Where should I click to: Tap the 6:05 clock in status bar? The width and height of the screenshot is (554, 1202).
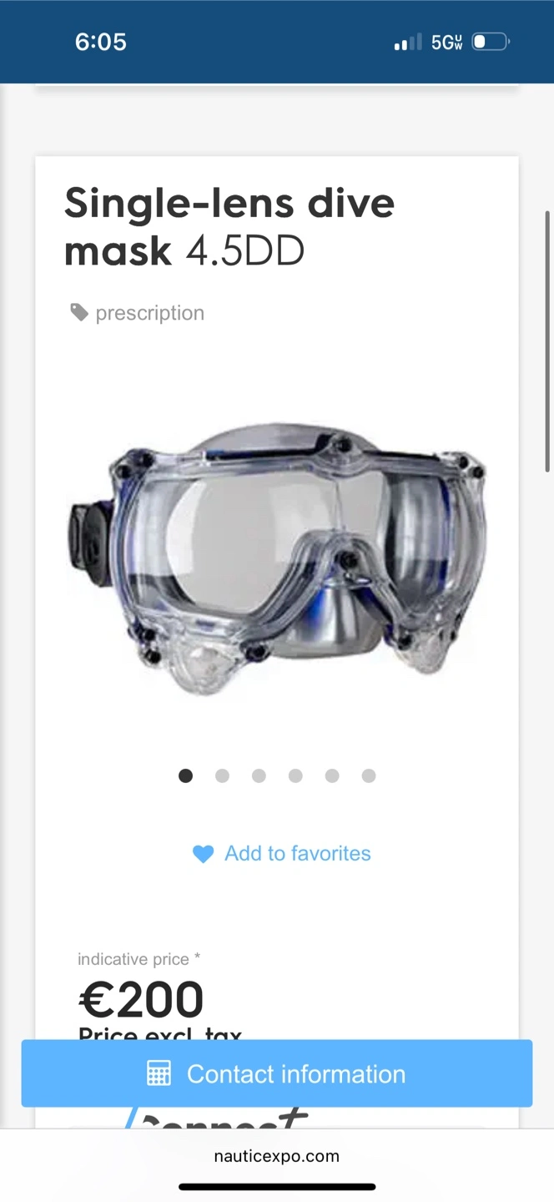[101, 42]
